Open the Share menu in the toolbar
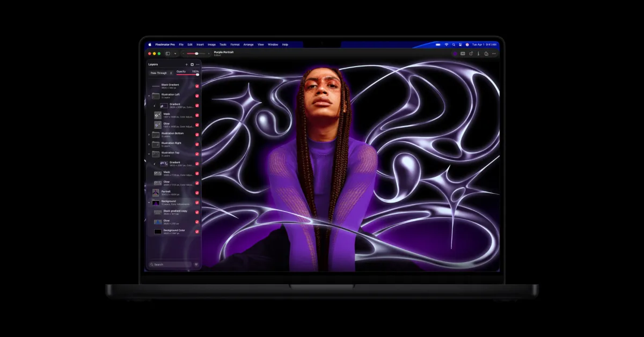This screenshot has height=337, width=644. pos(487,54)
